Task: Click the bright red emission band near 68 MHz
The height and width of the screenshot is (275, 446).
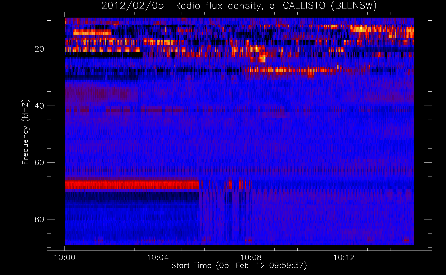Action: coord(132,185)
